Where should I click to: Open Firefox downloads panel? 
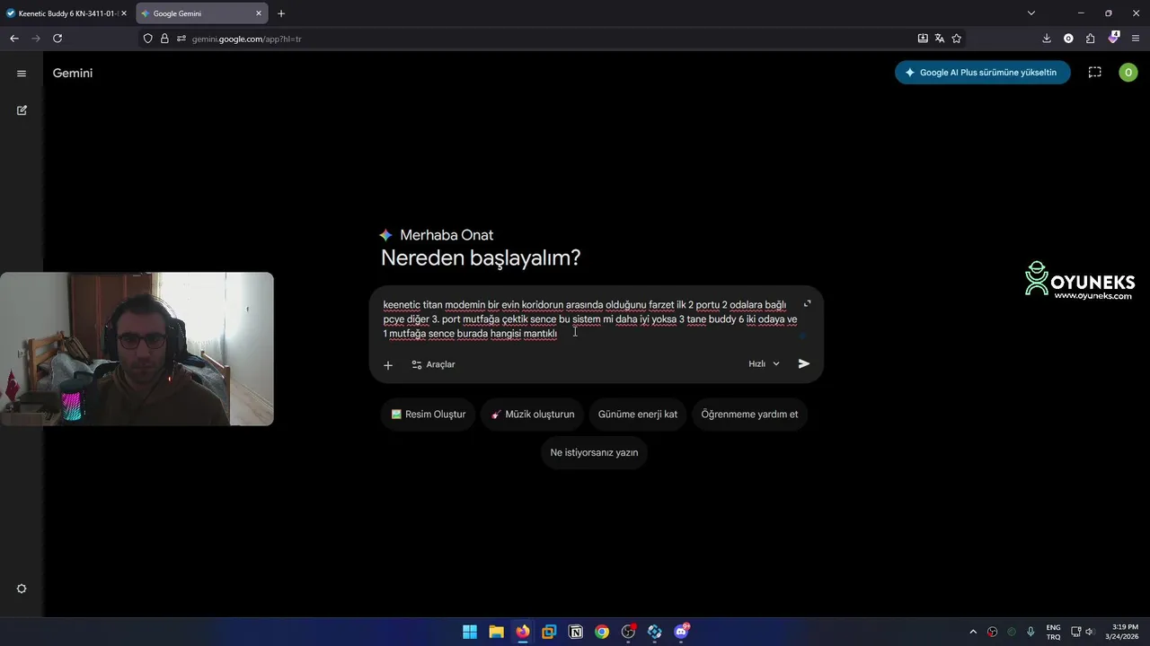(x=1047, y=39)
